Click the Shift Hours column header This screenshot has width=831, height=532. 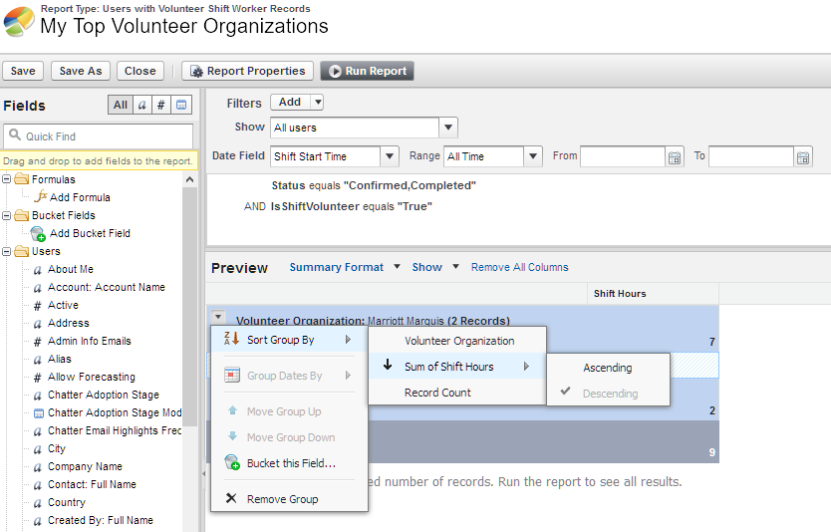(653, 294)
